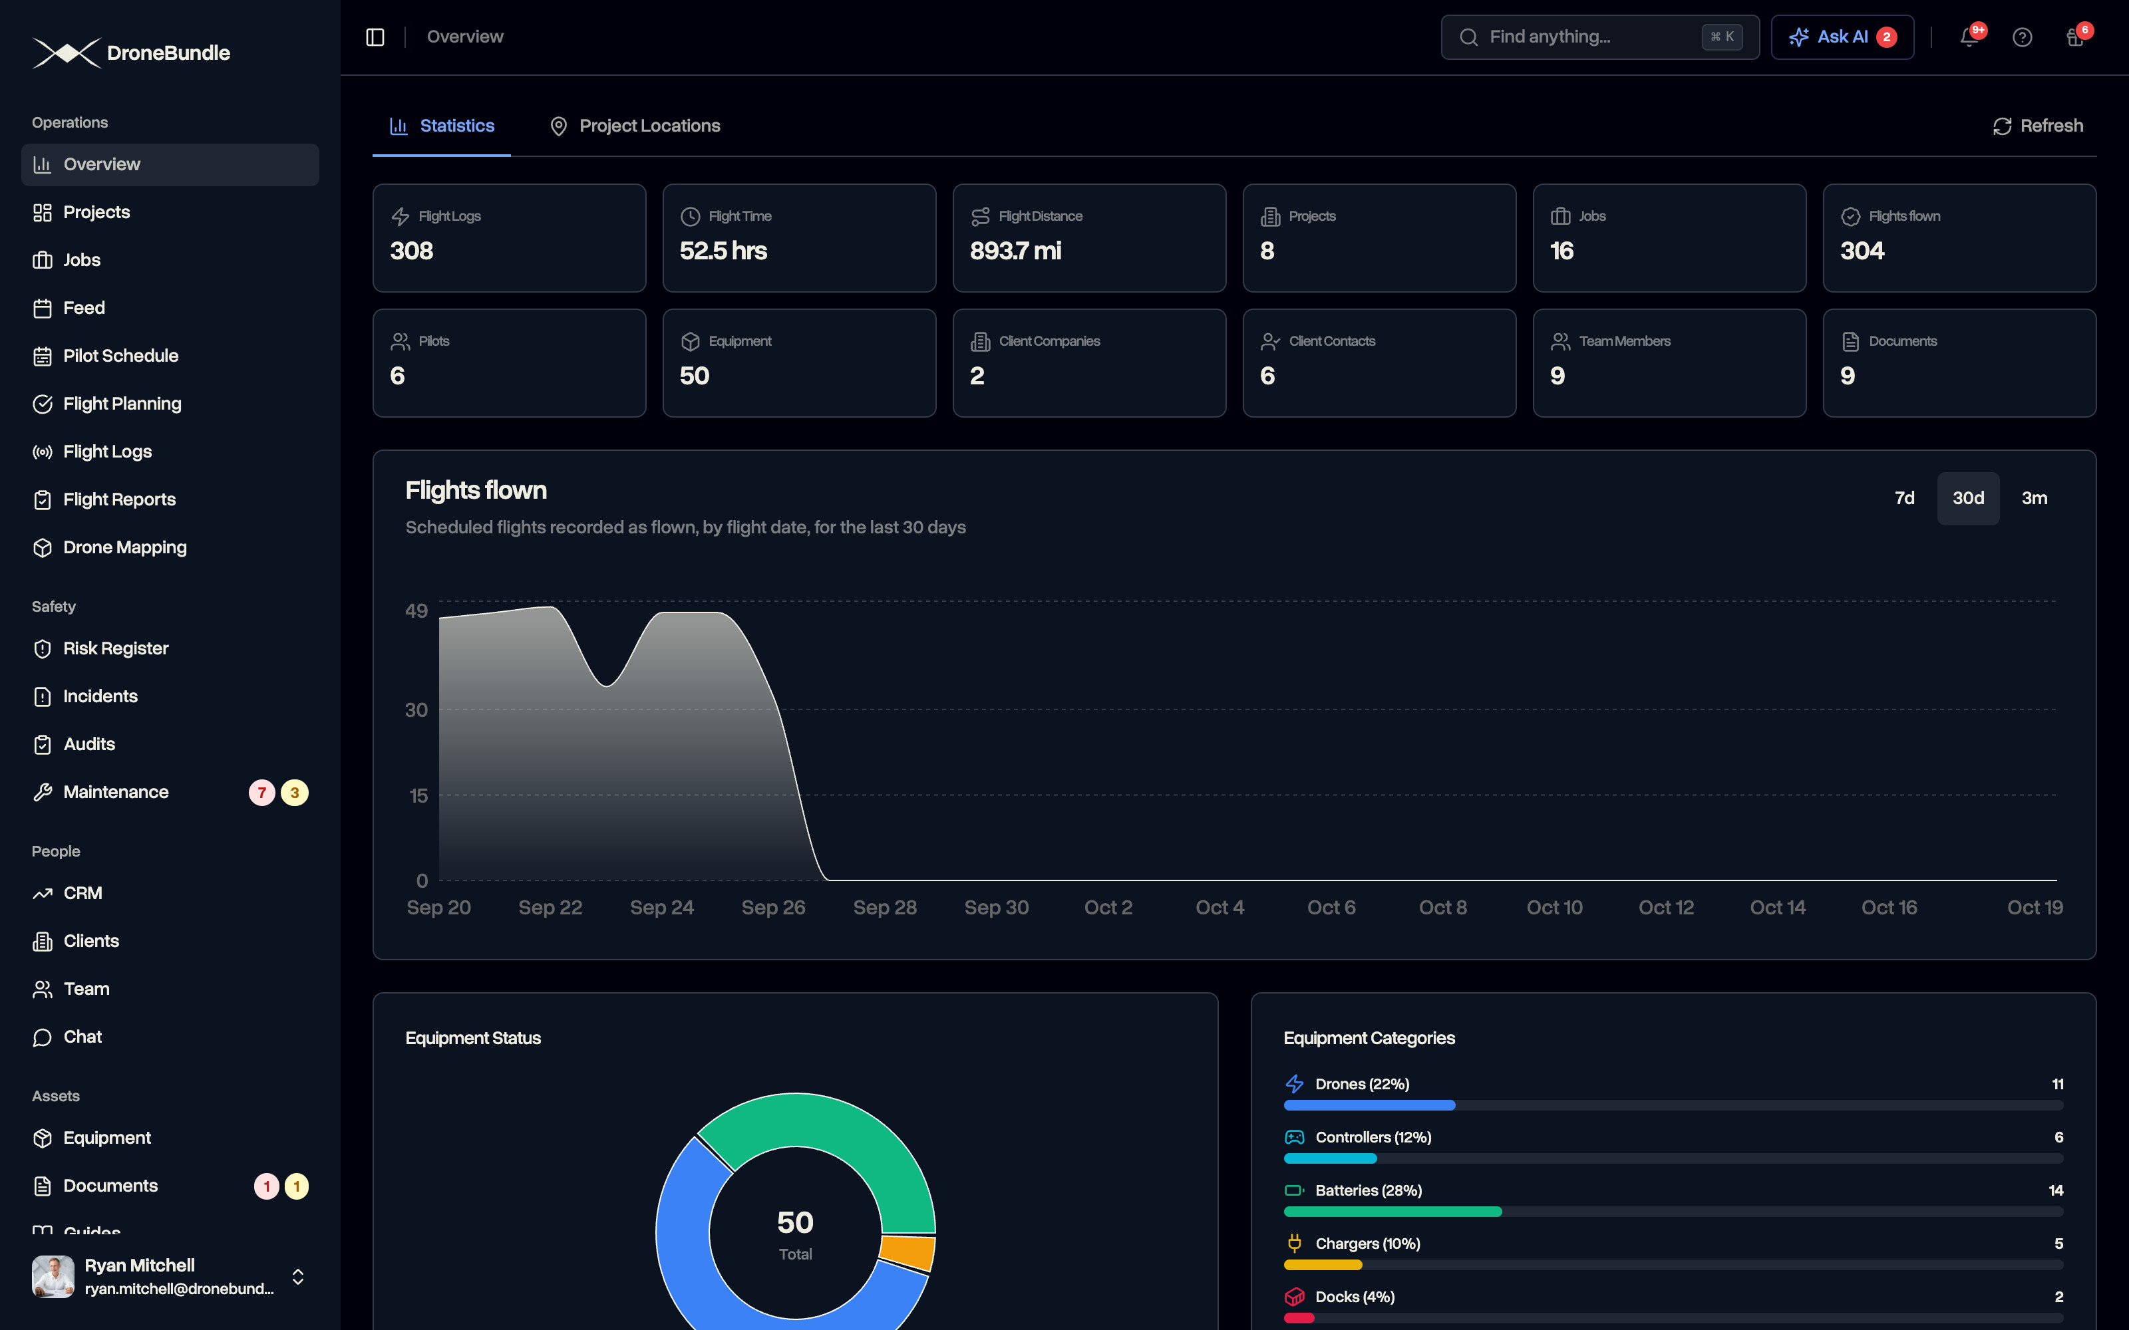
Task: Open the help question mark icon
Action: pyautogui.click(x=2022, y=37)
